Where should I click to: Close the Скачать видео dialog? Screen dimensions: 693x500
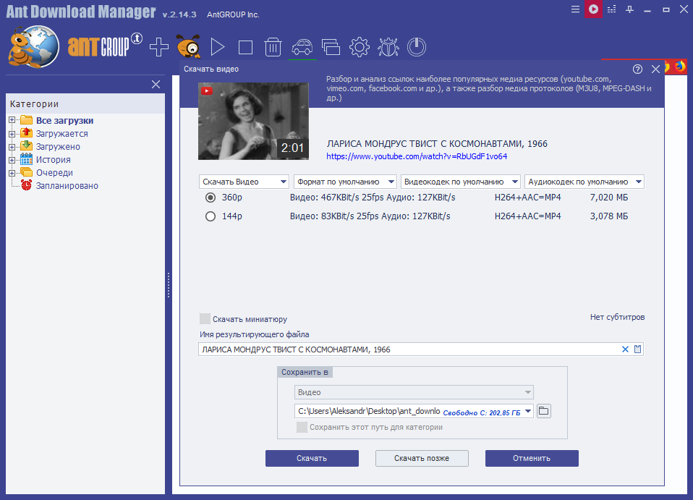[x=655, y=69]
